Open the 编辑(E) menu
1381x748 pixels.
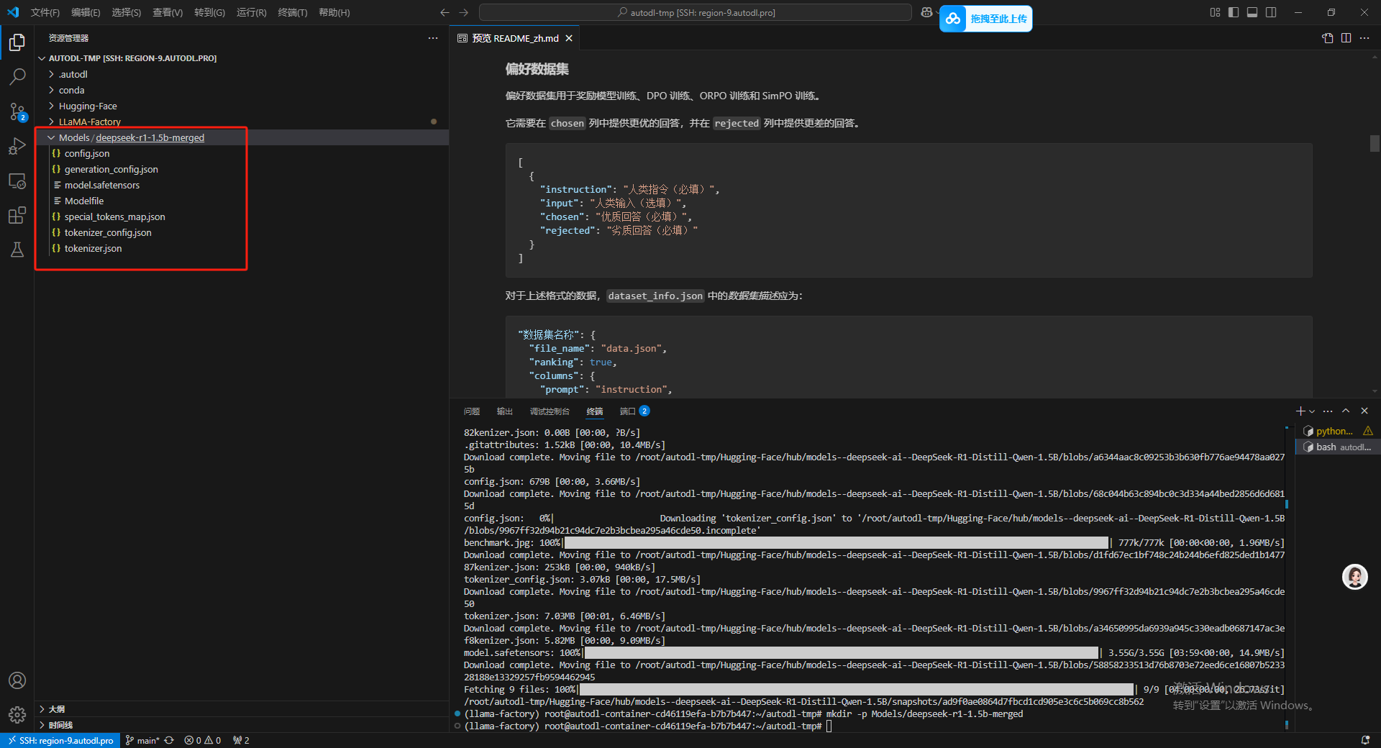[x=86, y=12]
